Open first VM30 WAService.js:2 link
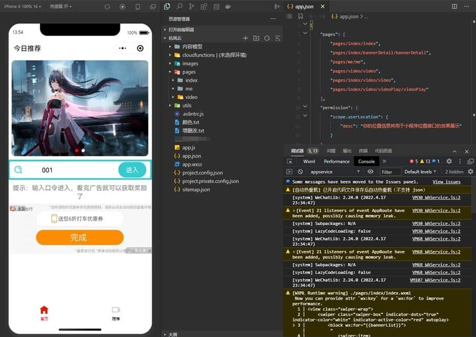This screenshot has width=476, height=337. (x=436, y=197)
